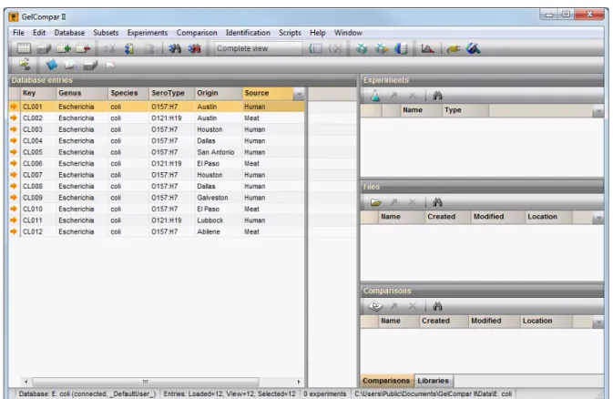Click the open folder icon in Files panel
Screen dimensions: 613x399
pos(375,202)
